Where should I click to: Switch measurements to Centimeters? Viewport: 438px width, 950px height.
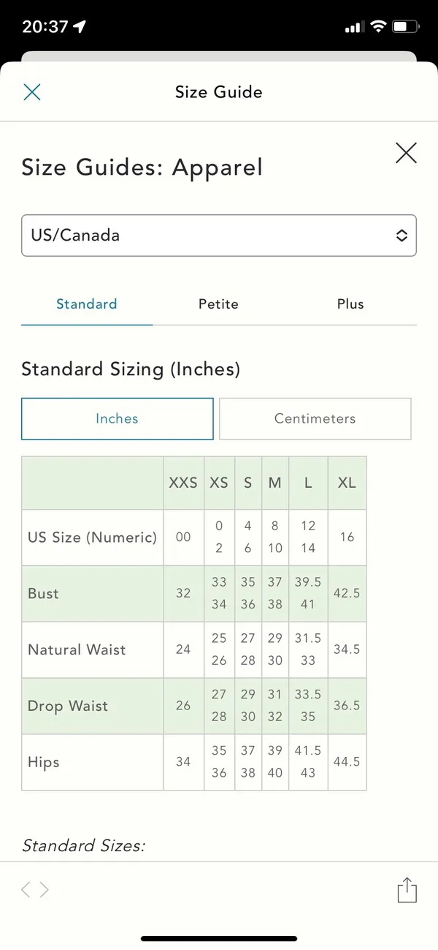pos(315,418)
